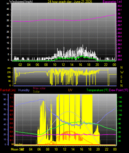
Task: Select the "Max solar" legend label
Action: coord(39,88)
